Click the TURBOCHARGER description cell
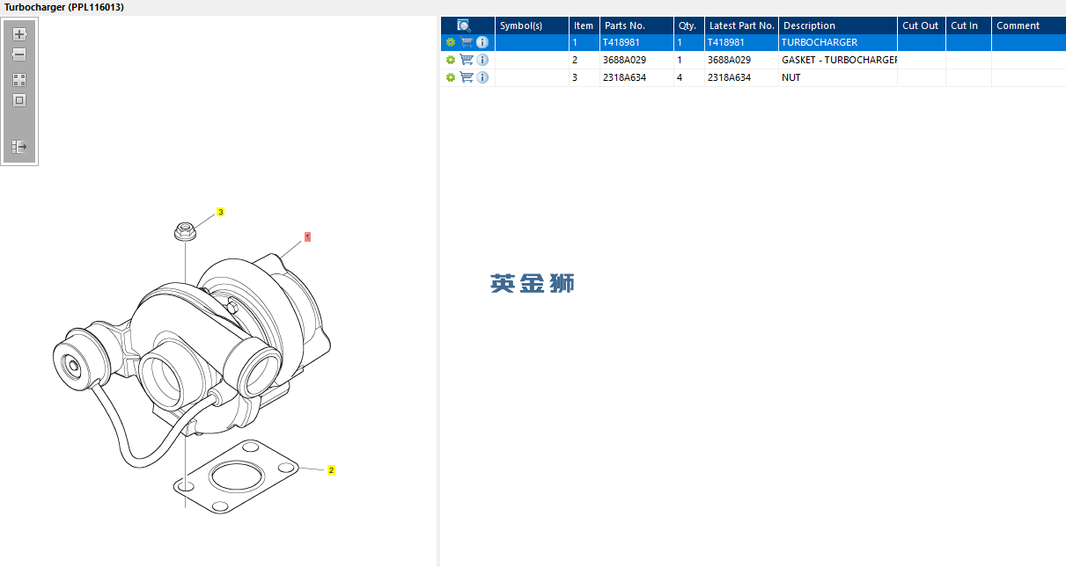The height and width of the screenshot is (567, 1066). [838, 42]
